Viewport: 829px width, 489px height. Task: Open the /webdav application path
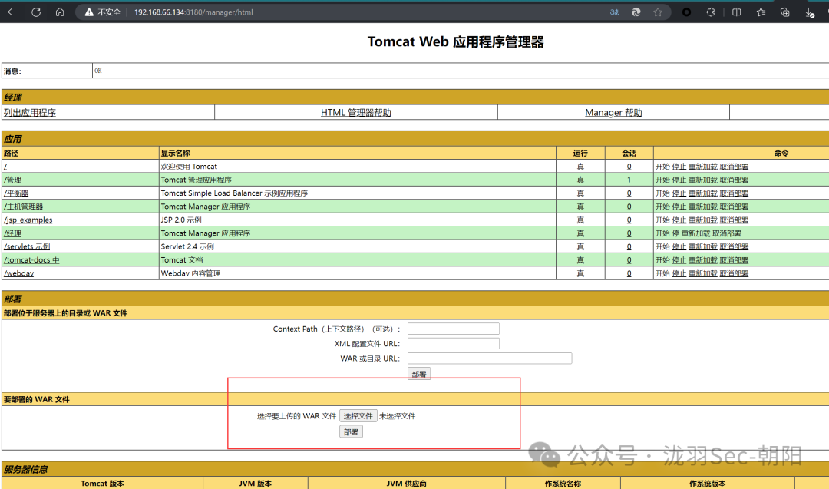click(x=18, y=273)
